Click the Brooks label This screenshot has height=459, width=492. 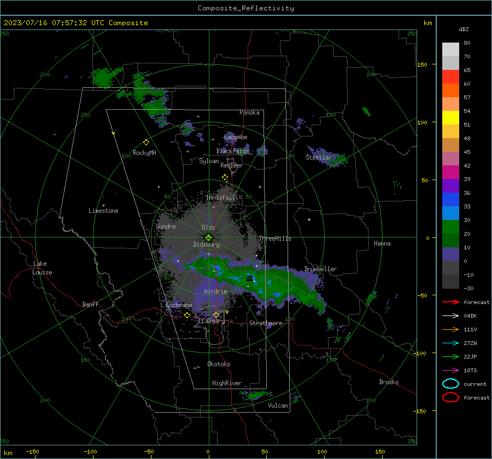(389, 382)
